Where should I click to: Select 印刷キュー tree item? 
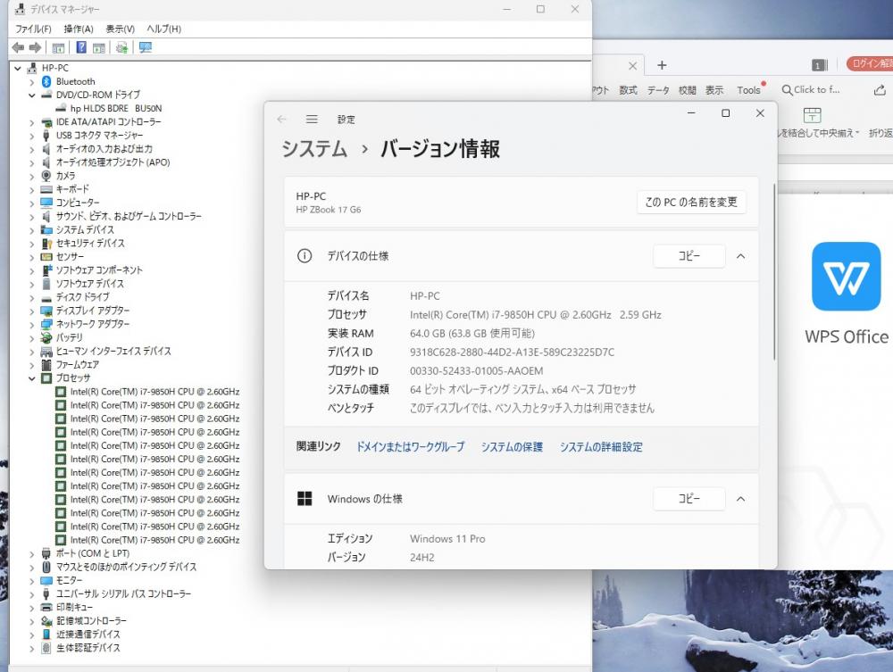(x=74, y=608)
